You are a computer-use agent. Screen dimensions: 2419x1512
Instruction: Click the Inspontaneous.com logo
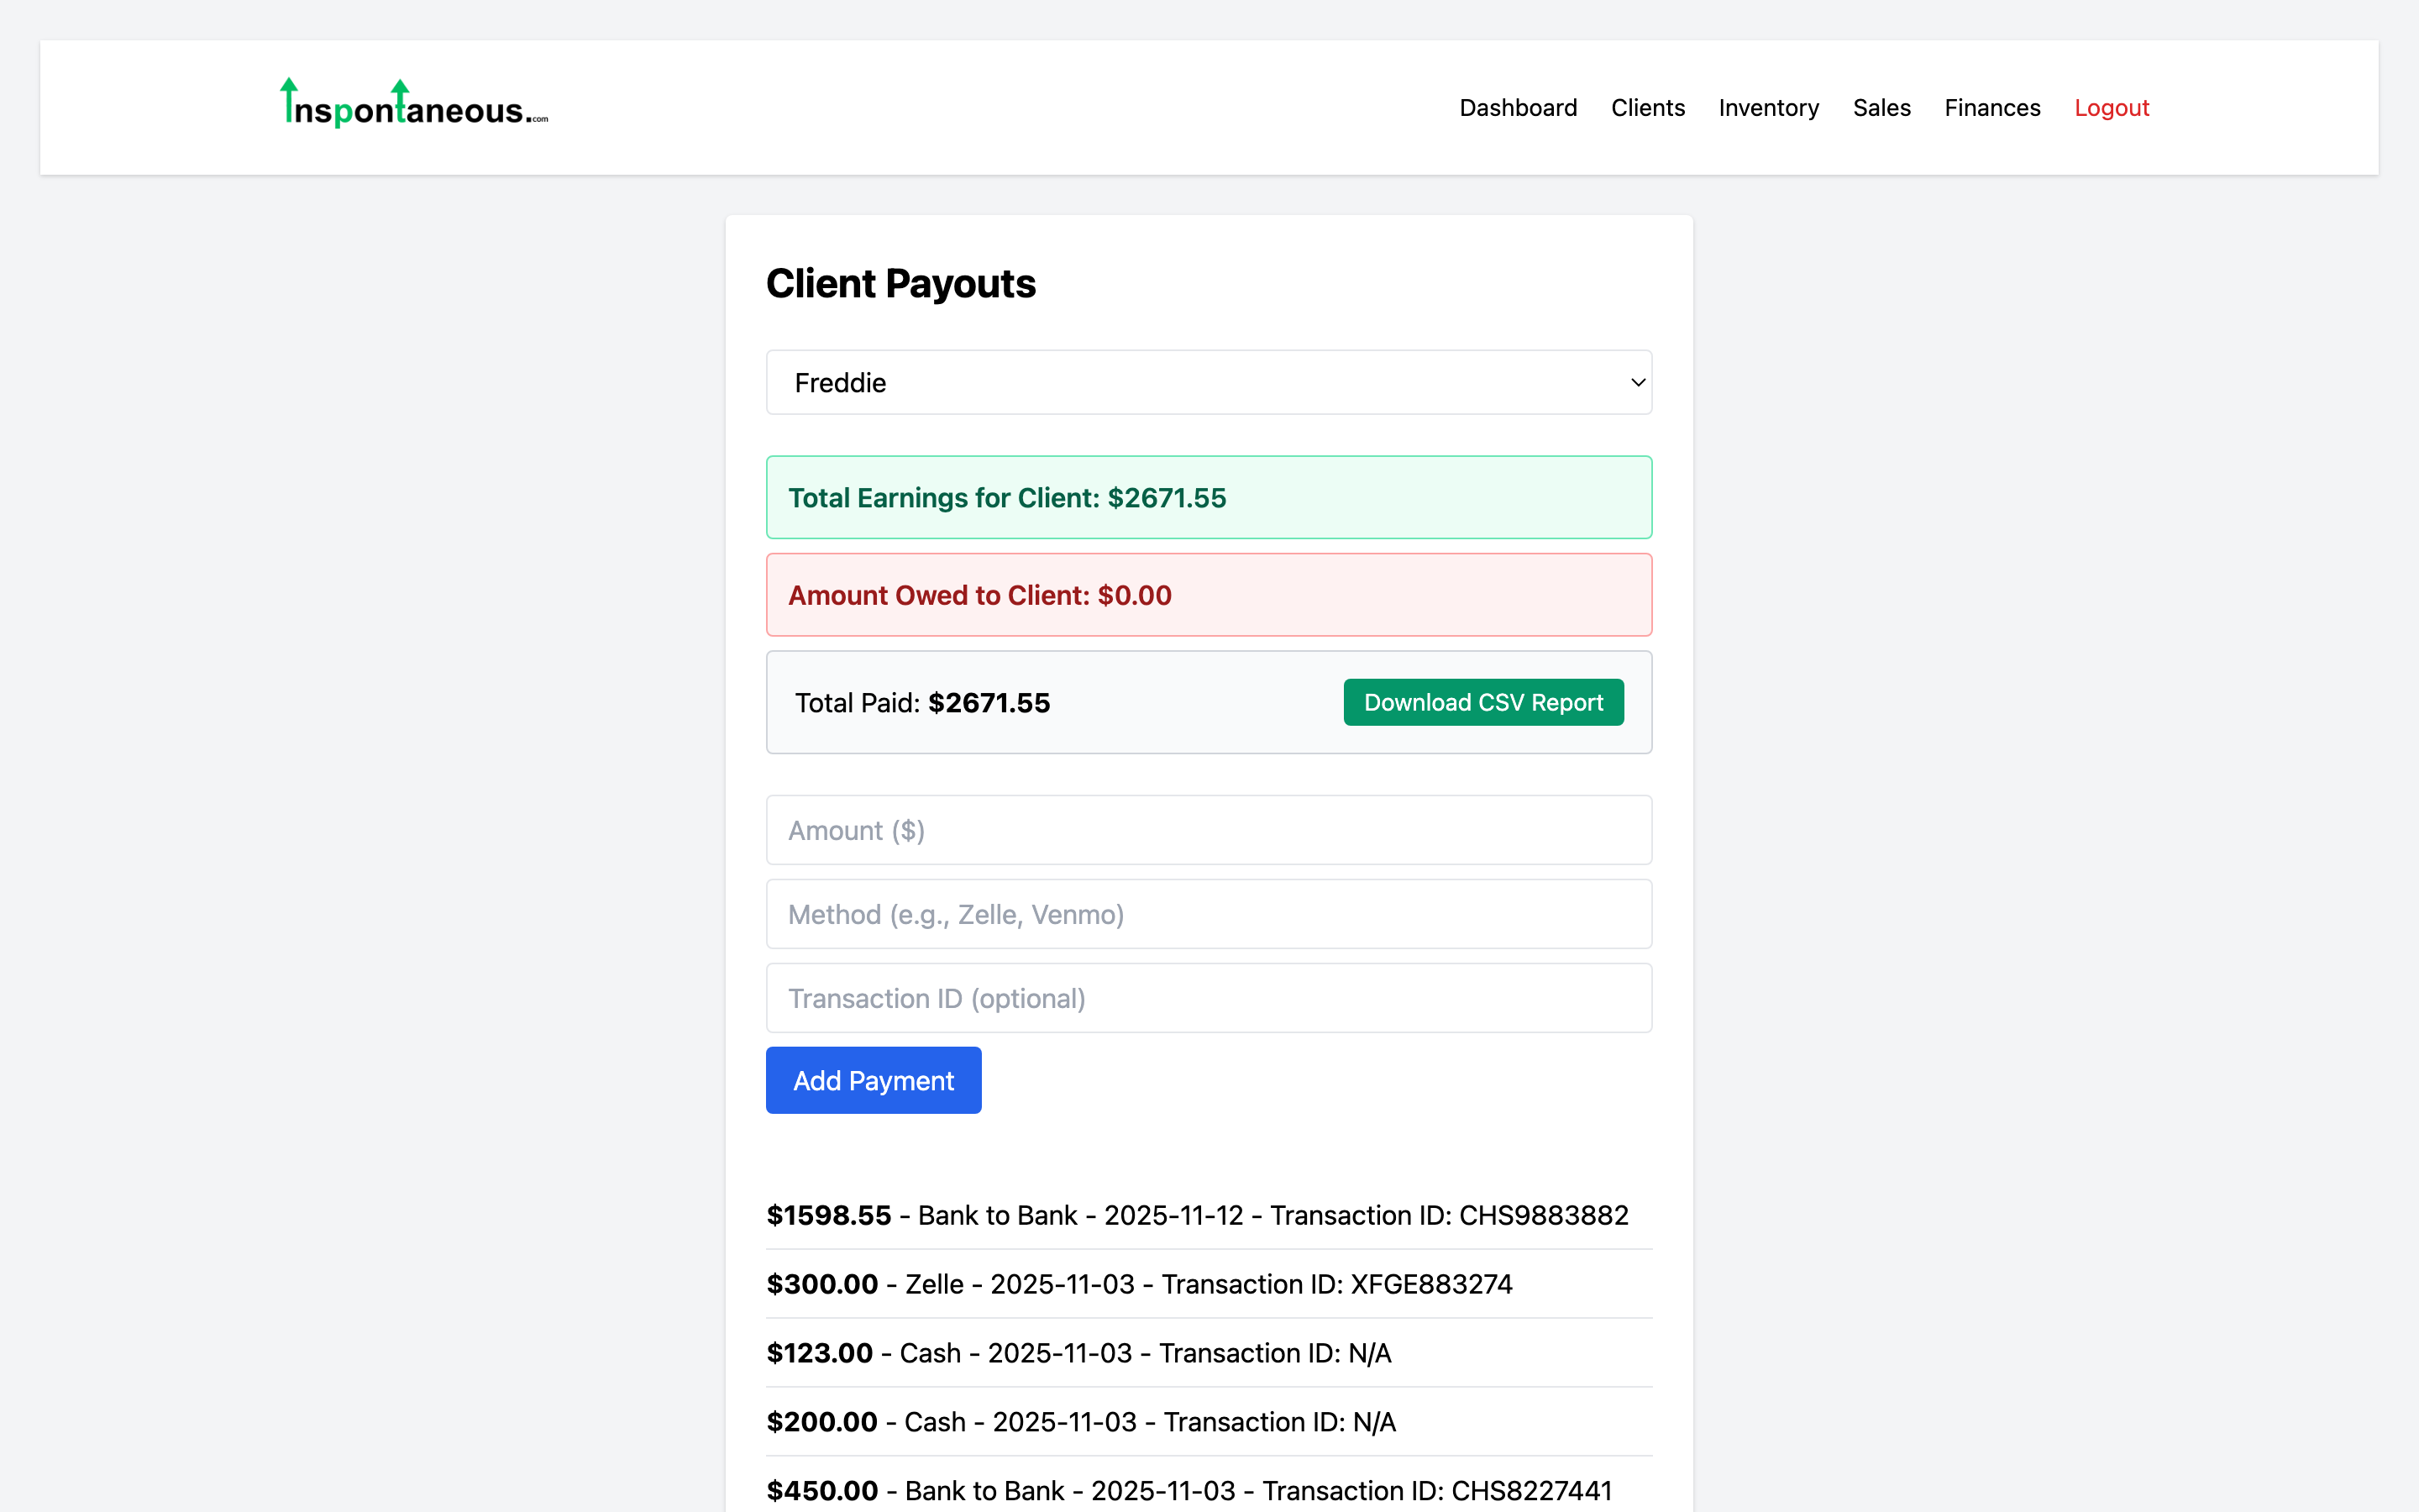pyautogui.click(x=412, y=105)
